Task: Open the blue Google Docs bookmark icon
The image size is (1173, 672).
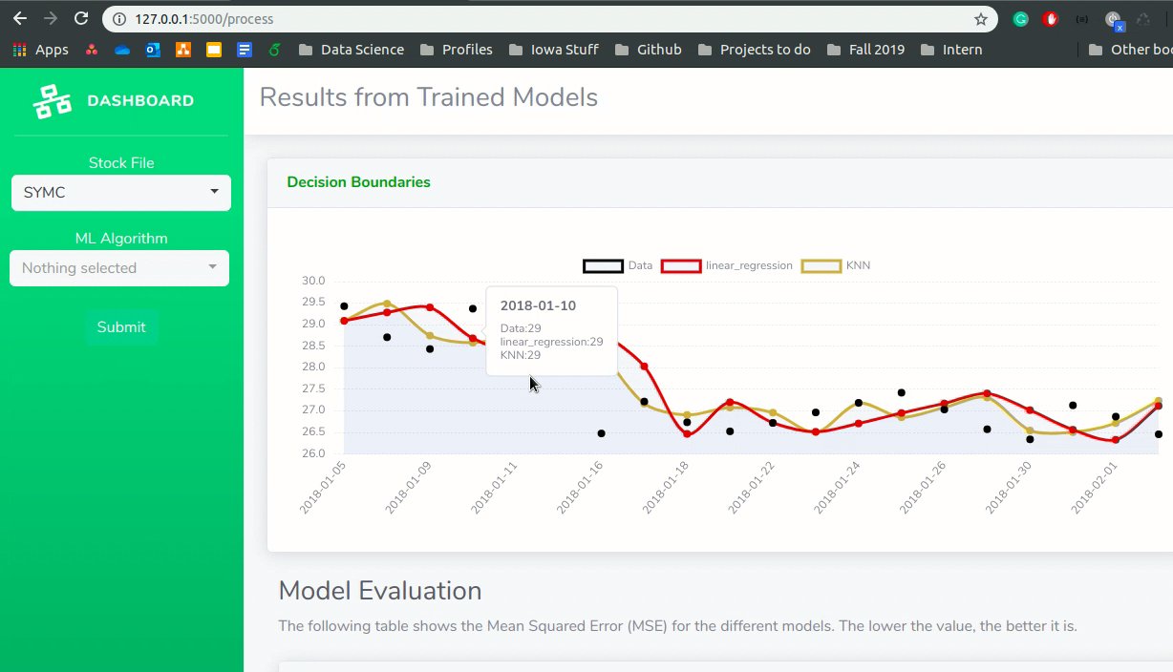Action: pos(245,50)
